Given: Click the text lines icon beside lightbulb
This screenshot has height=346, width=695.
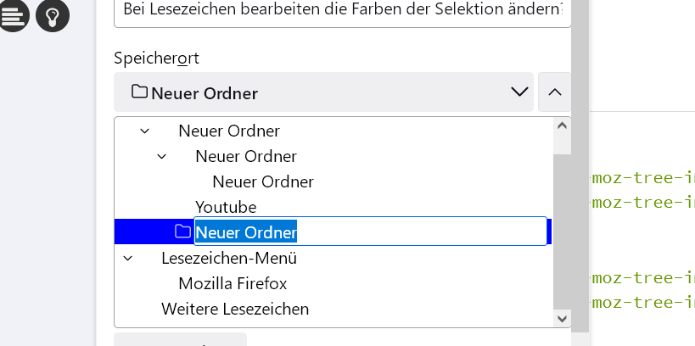Looking at the screenshot, I should click(14, 15).
